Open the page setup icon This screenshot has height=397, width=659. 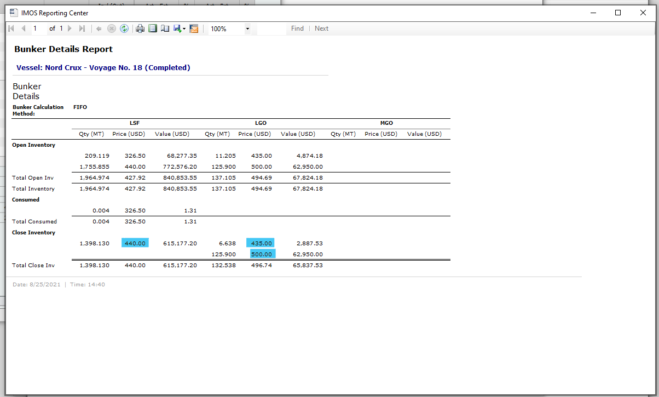pyautogui.click(x=165, y=28)
